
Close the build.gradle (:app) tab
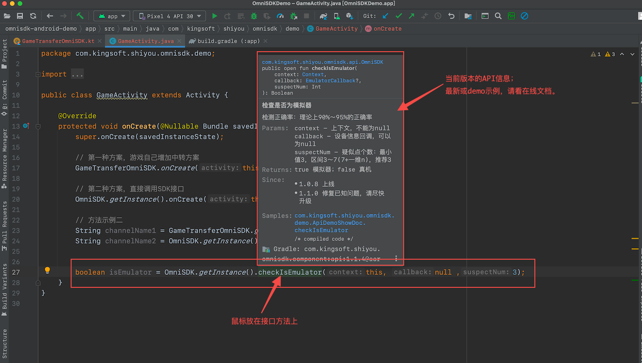(265, 41)
